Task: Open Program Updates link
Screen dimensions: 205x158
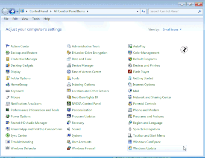Action: (x=84, y=116)
